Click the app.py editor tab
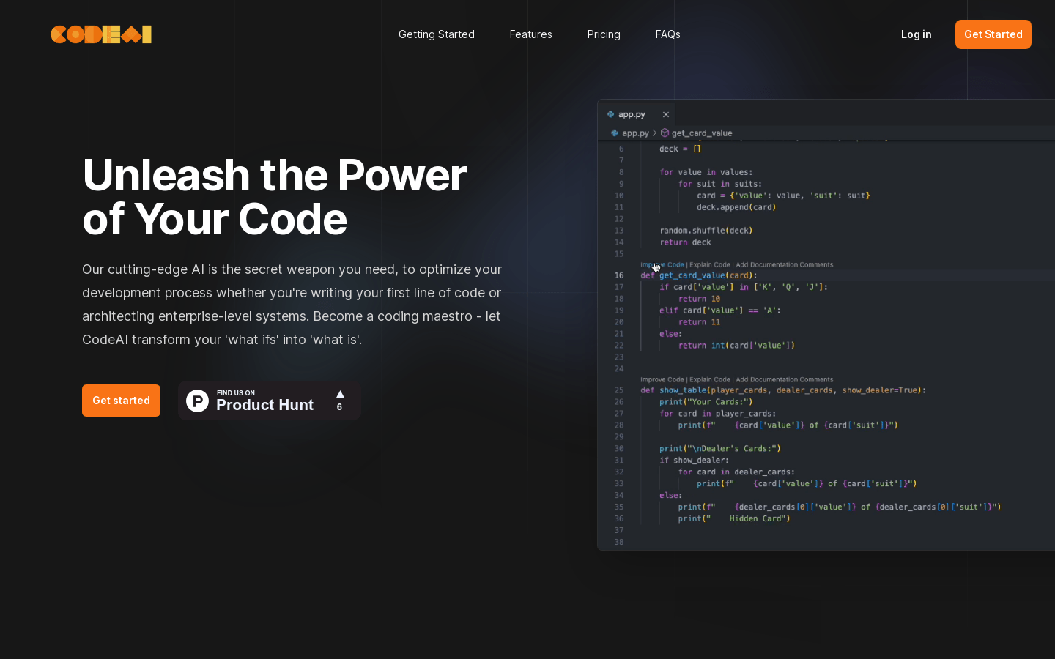The image size is (1055, 659). tap(635, 114)
